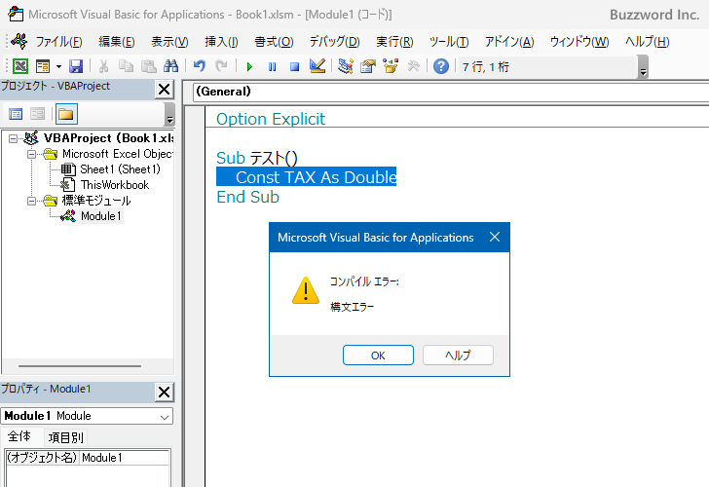Open Project Explorer toolbar icon
This screenshot has height=487, width=709.
pyautogui.click(x=346, y=66)
